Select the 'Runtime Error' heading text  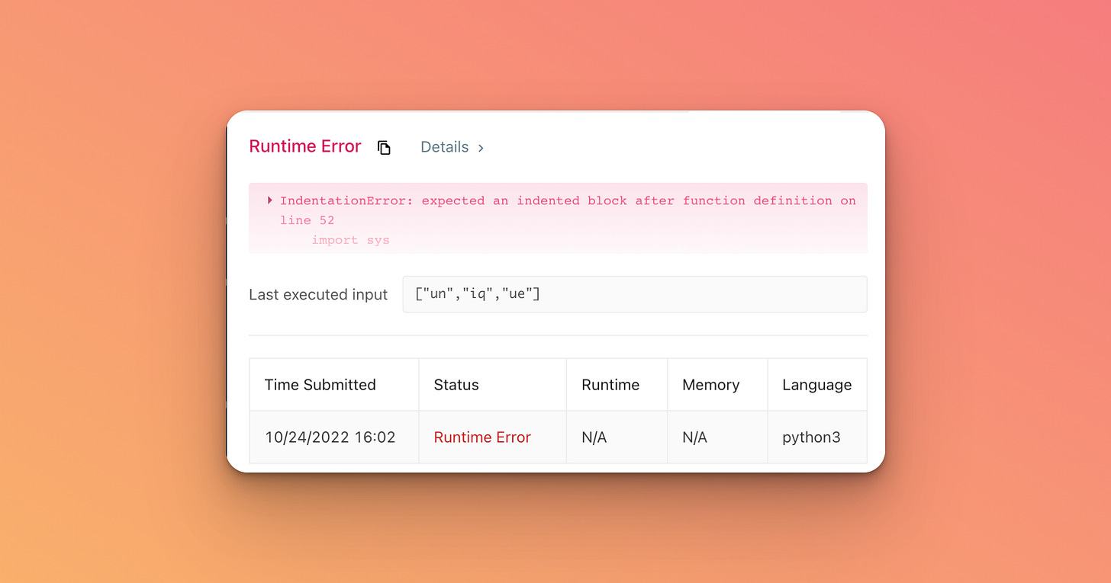coord(305,146)
